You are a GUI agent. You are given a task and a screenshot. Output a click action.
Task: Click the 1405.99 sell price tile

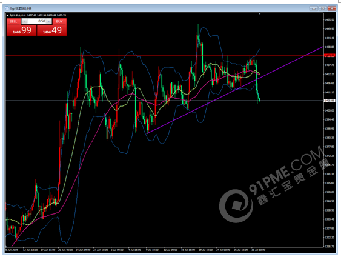click(22, 30)
